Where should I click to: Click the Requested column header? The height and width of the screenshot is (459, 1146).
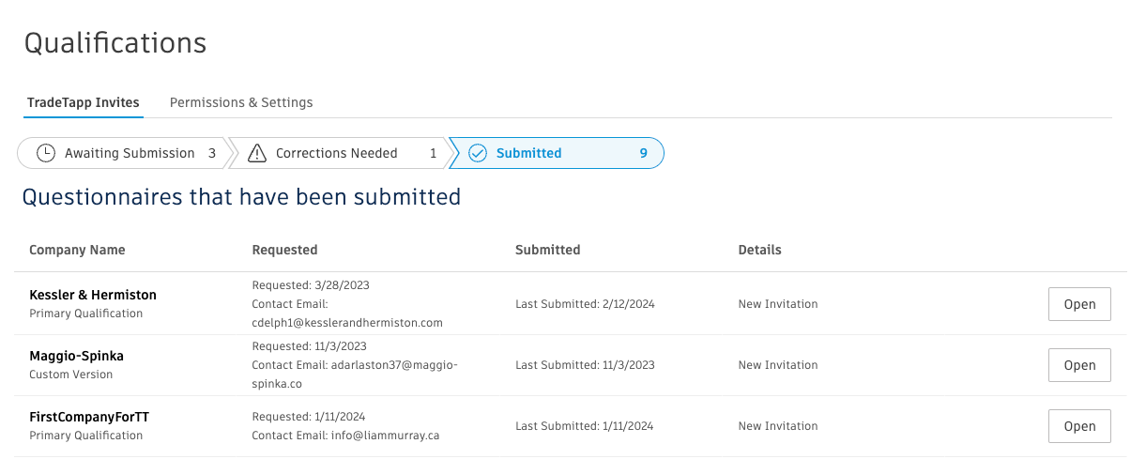tap(284, 250)
